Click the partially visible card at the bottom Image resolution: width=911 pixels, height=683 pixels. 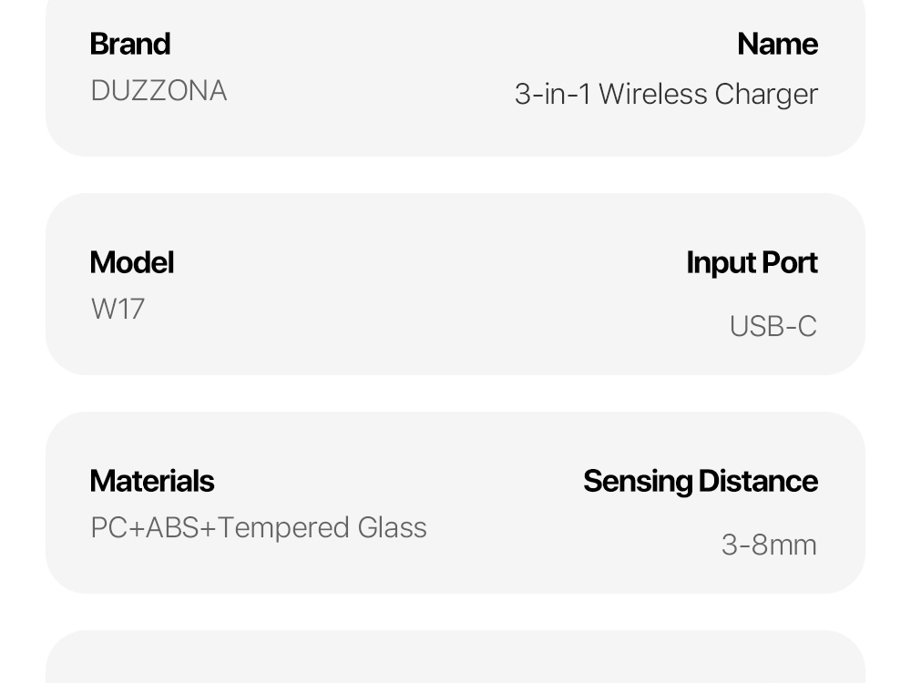point(455,660)
